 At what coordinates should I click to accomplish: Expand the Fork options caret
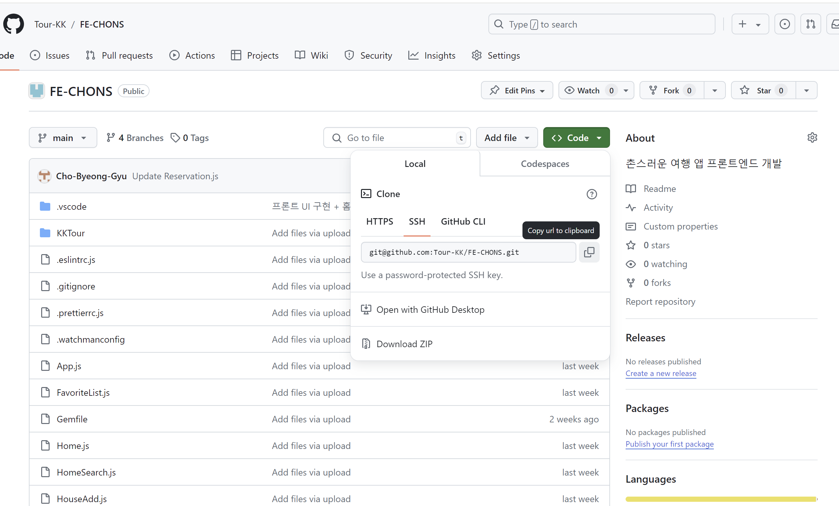click(714, 90)
